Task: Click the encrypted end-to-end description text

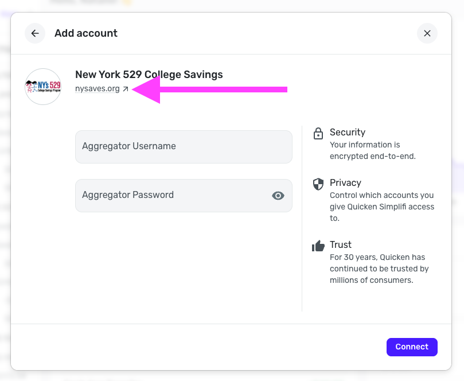Action: click(x=372, y=150)
